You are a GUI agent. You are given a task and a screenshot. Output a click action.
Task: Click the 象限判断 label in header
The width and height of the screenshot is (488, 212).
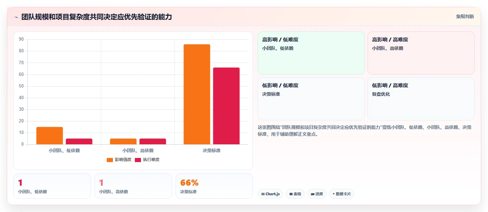point(465,16)
